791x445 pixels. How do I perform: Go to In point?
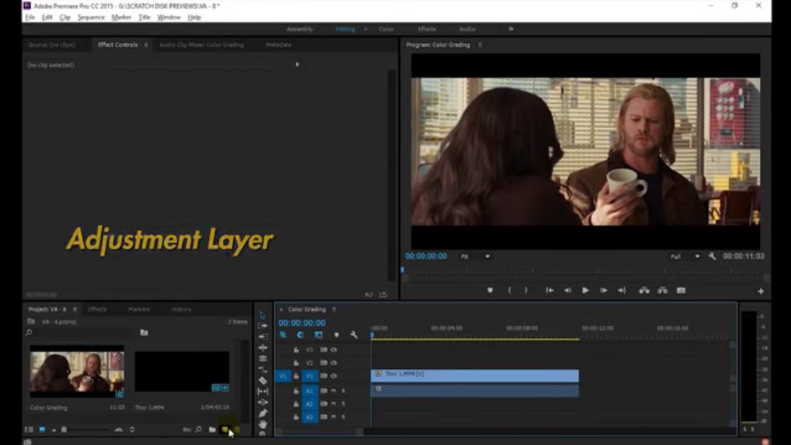click(550, 291)
